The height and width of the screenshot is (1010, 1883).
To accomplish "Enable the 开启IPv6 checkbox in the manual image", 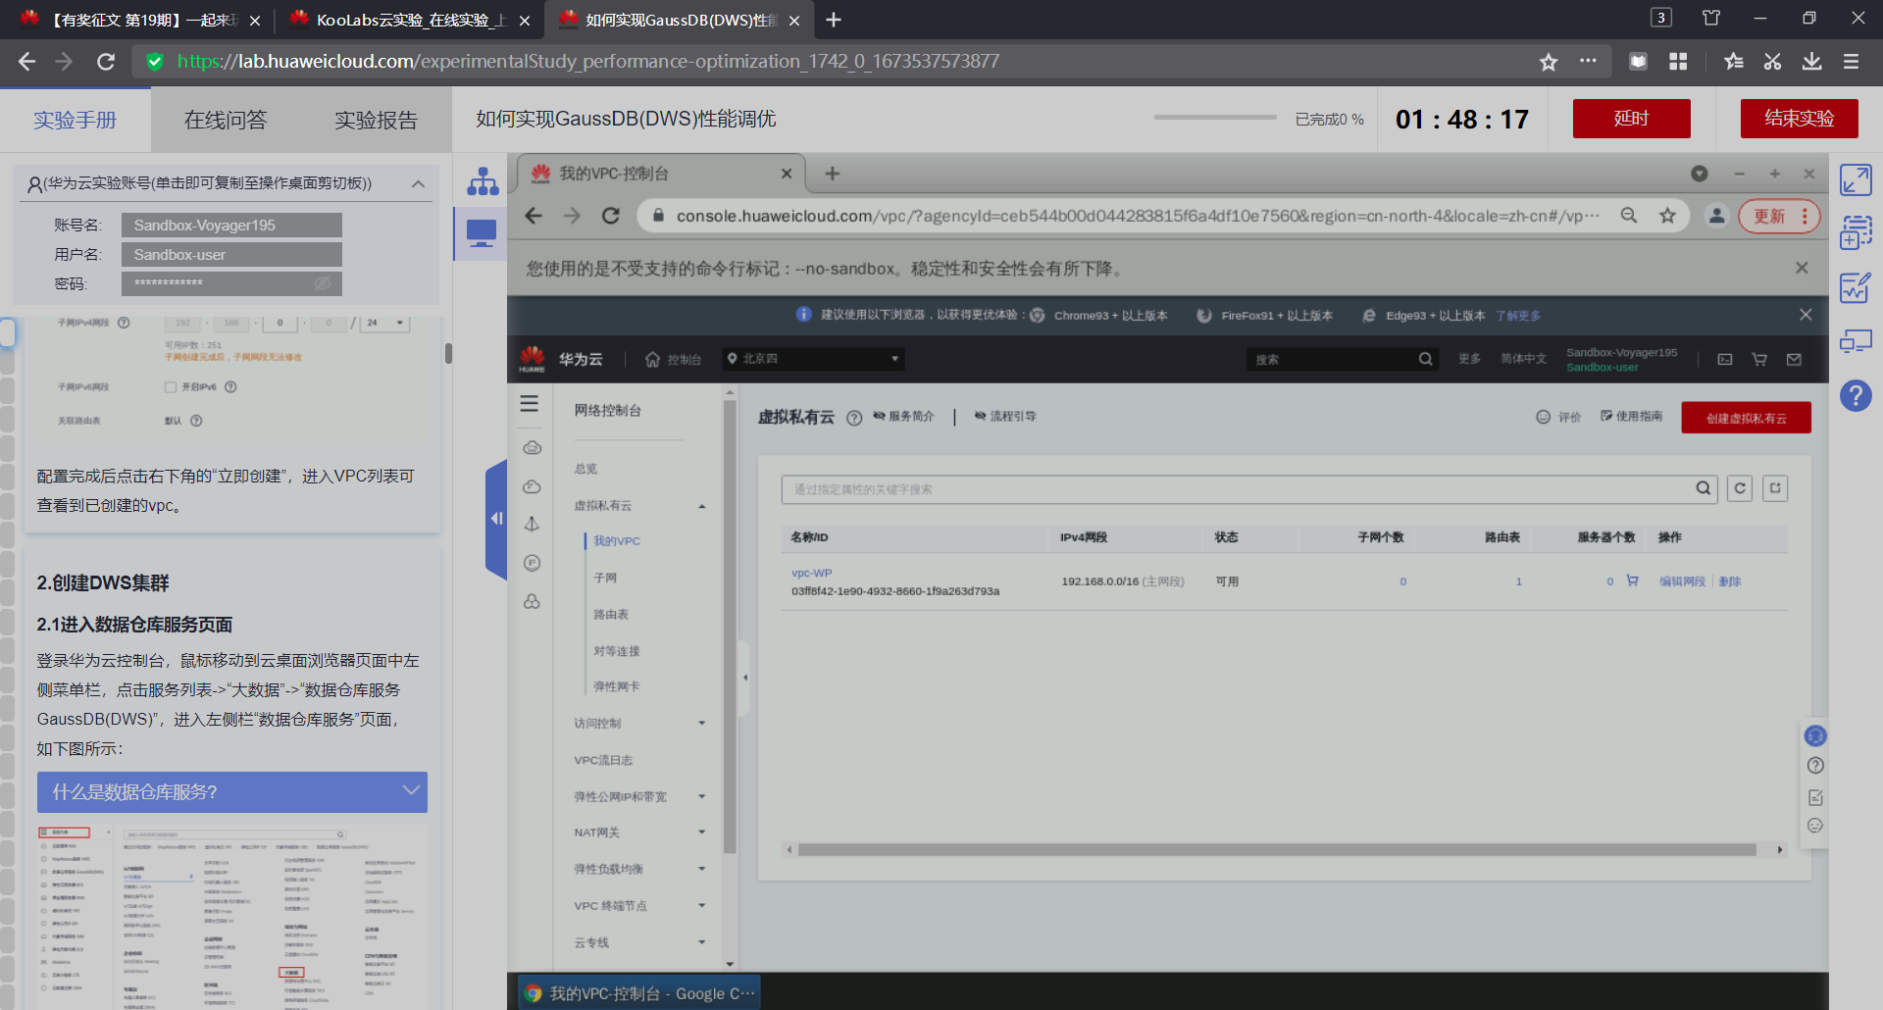I will pos(171,387).
